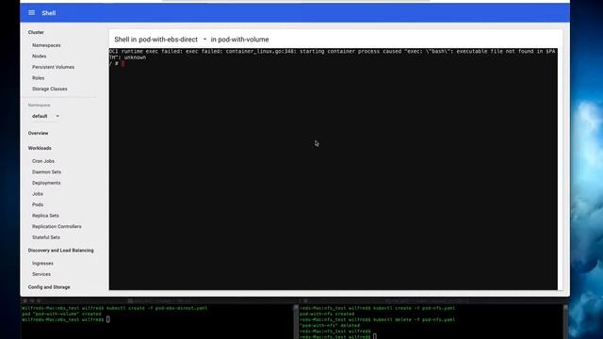
Task: Click the right bottom terminal prompt
Action: coord(338,337)
